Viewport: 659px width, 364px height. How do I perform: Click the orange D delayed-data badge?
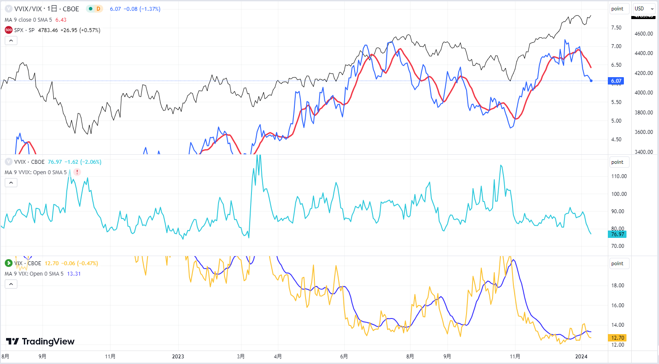tap(98, 9)
